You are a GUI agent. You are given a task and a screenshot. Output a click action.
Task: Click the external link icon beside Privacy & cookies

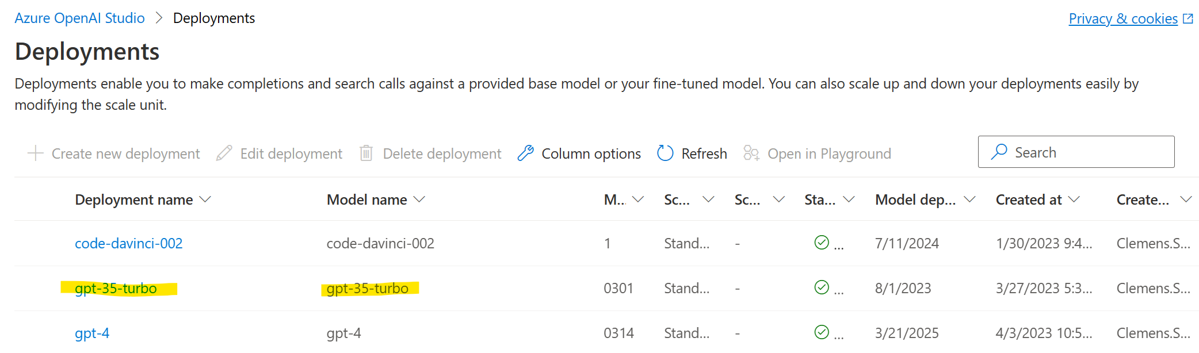[1188, 18]
